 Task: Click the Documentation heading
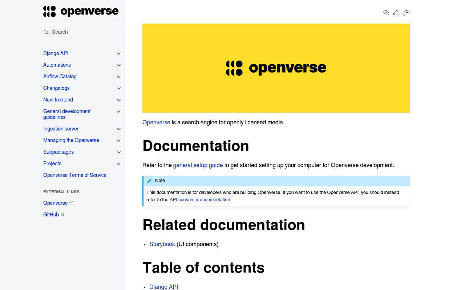[x=196, y=146]
